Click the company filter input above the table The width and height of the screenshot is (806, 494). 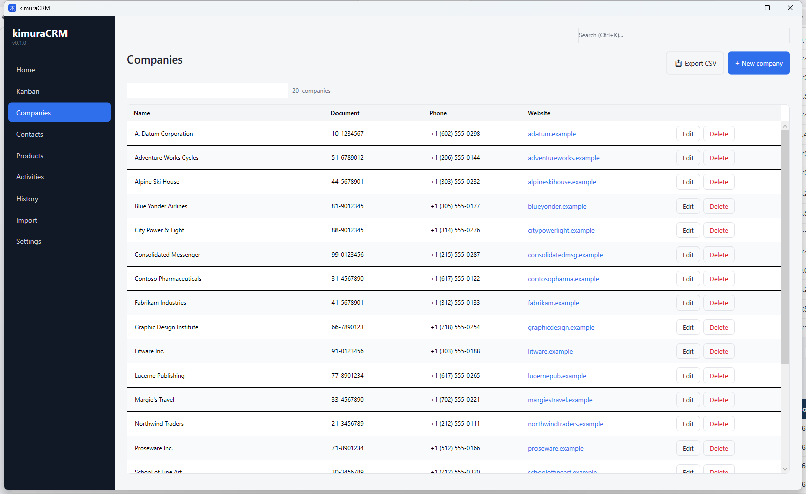[x=207, y=90]
